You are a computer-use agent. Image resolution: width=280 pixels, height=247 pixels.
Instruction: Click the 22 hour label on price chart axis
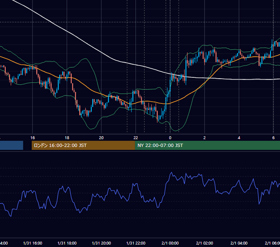point(136,138)
